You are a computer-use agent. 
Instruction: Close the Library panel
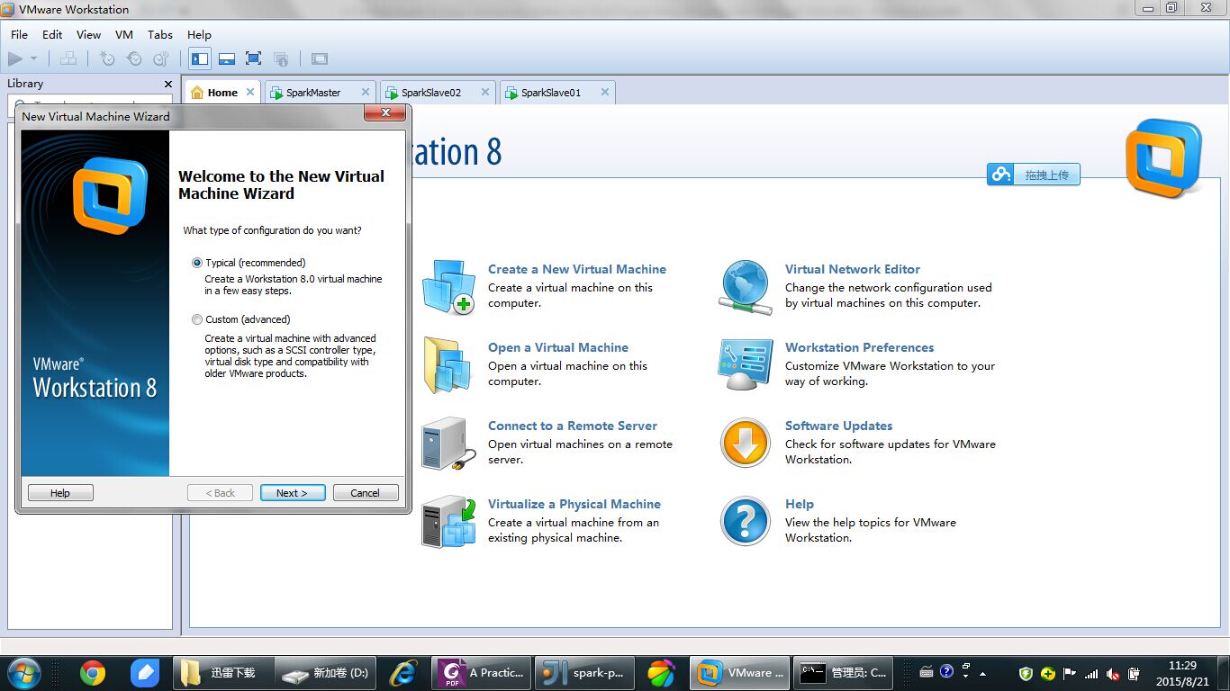click(167, 84)
